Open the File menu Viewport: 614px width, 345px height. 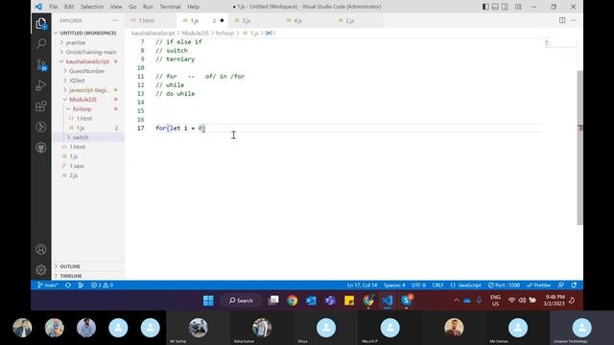(x=54, y=7)
